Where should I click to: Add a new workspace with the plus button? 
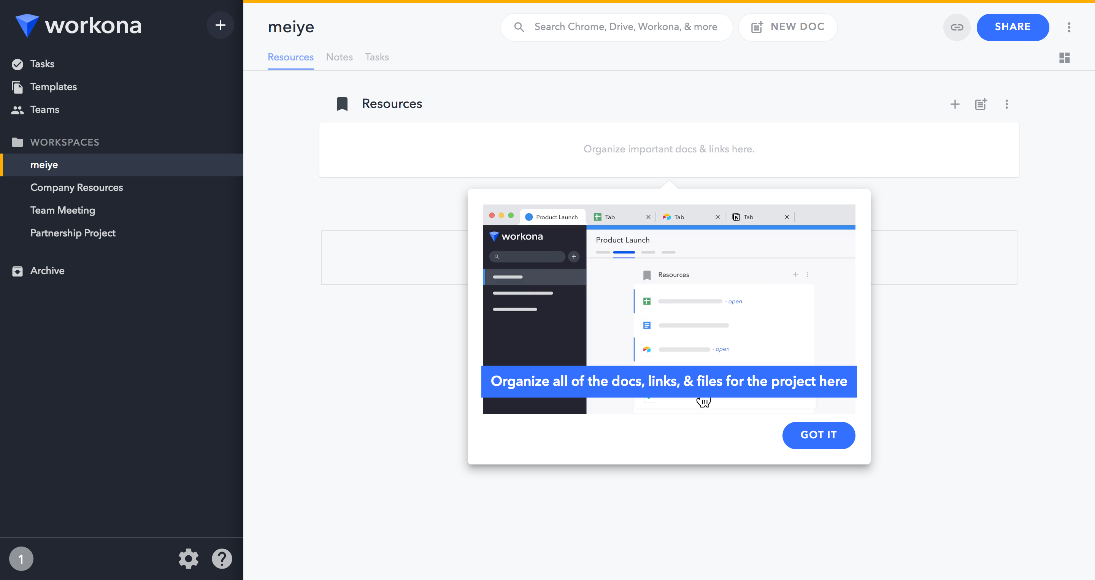[220, 25]
